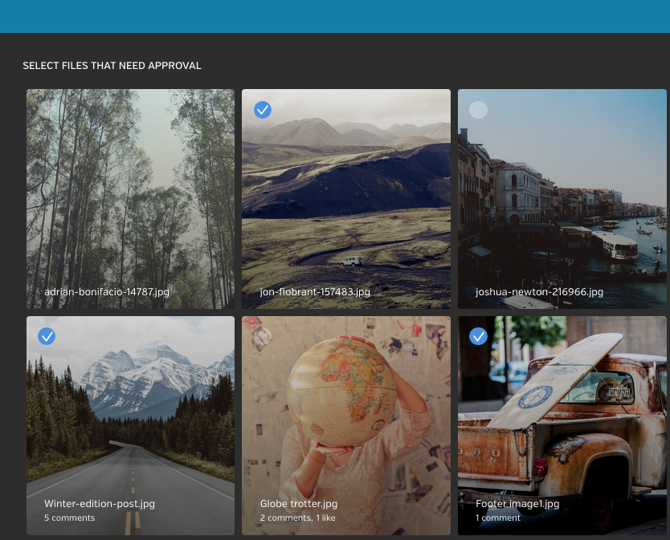This screenshot has width=670, height=540.
Task: Uncheck the jon-flobrant-157483.jpg selection checkmark
Action: pos(263,110)
